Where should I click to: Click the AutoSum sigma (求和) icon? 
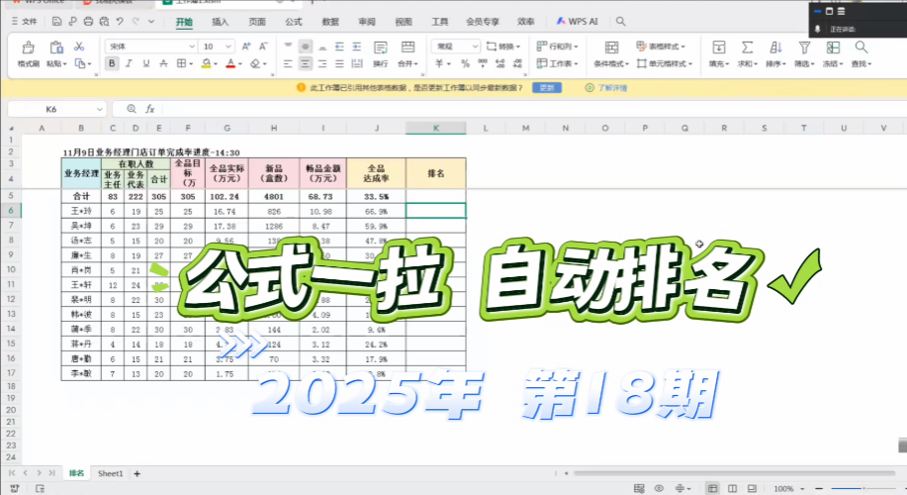(748, 48)
